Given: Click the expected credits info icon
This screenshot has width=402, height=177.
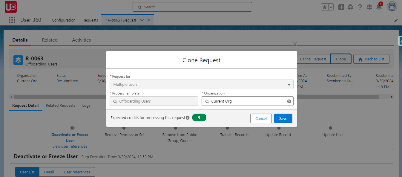Looking at the screenshot, I should tap(188, 118).
